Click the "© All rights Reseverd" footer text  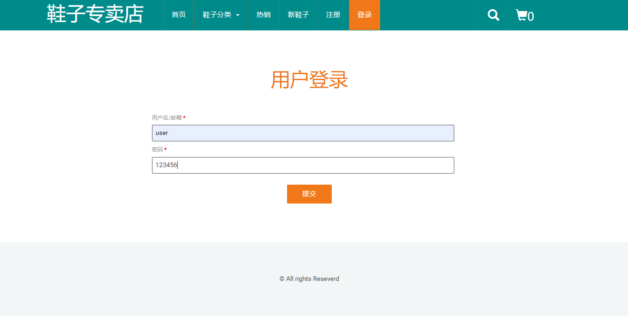pyautogui.click(x=309, y=279)
